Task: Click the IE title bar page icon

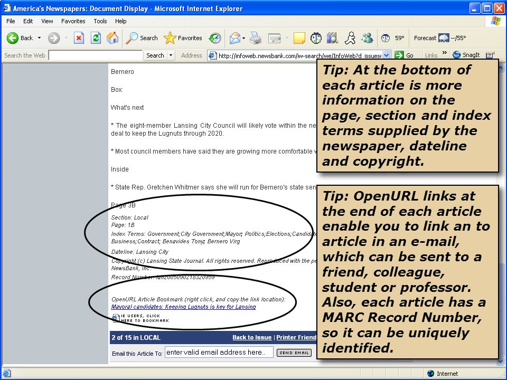Action: [x=6, y=8]
